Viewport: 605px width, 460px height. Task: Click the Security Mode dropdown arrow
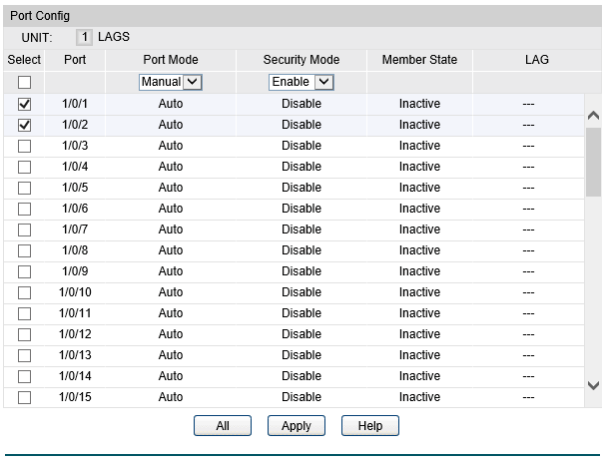point(323,82)
